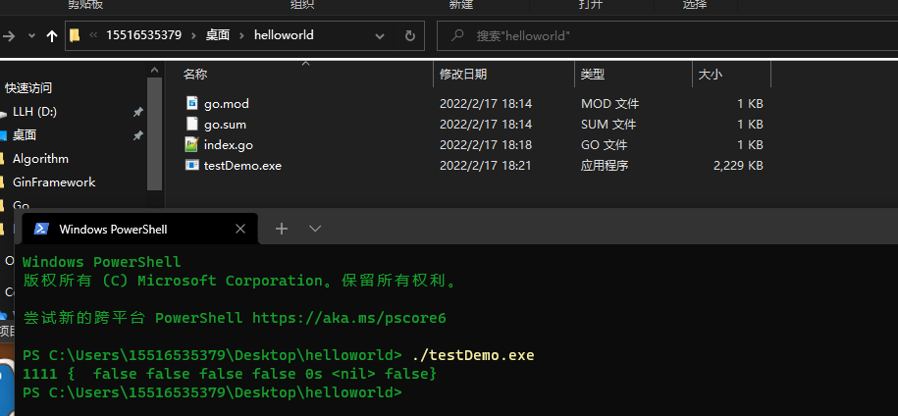Expand the address bar history dropdown
This screenshot has height=416, width=898.
pos(380,36)
